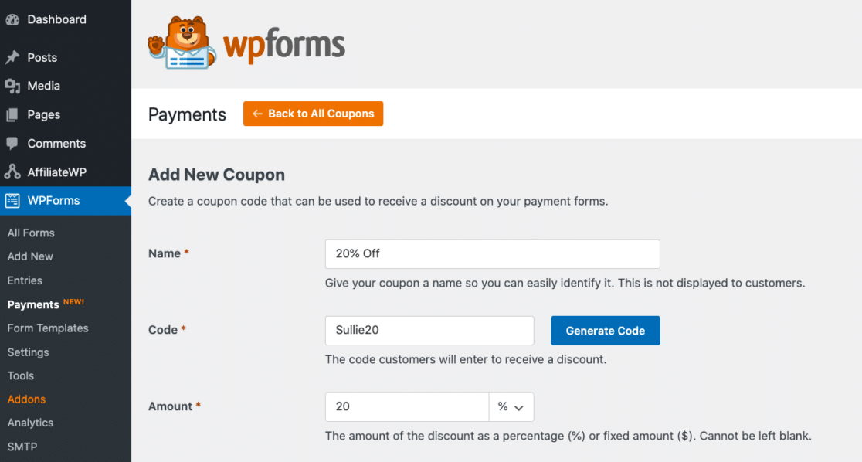This screenshot has height=462, width=862.
Task: Open All Forms submenu item
Action: [x=31, y=233]
